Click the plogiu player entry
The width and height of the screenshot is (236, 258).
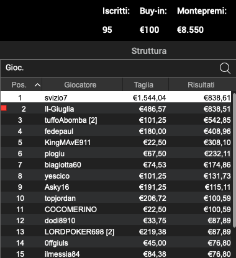(x=116, y=154)
